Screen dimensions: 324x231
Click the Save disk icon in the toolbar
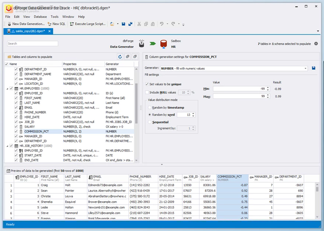point(124,24)
